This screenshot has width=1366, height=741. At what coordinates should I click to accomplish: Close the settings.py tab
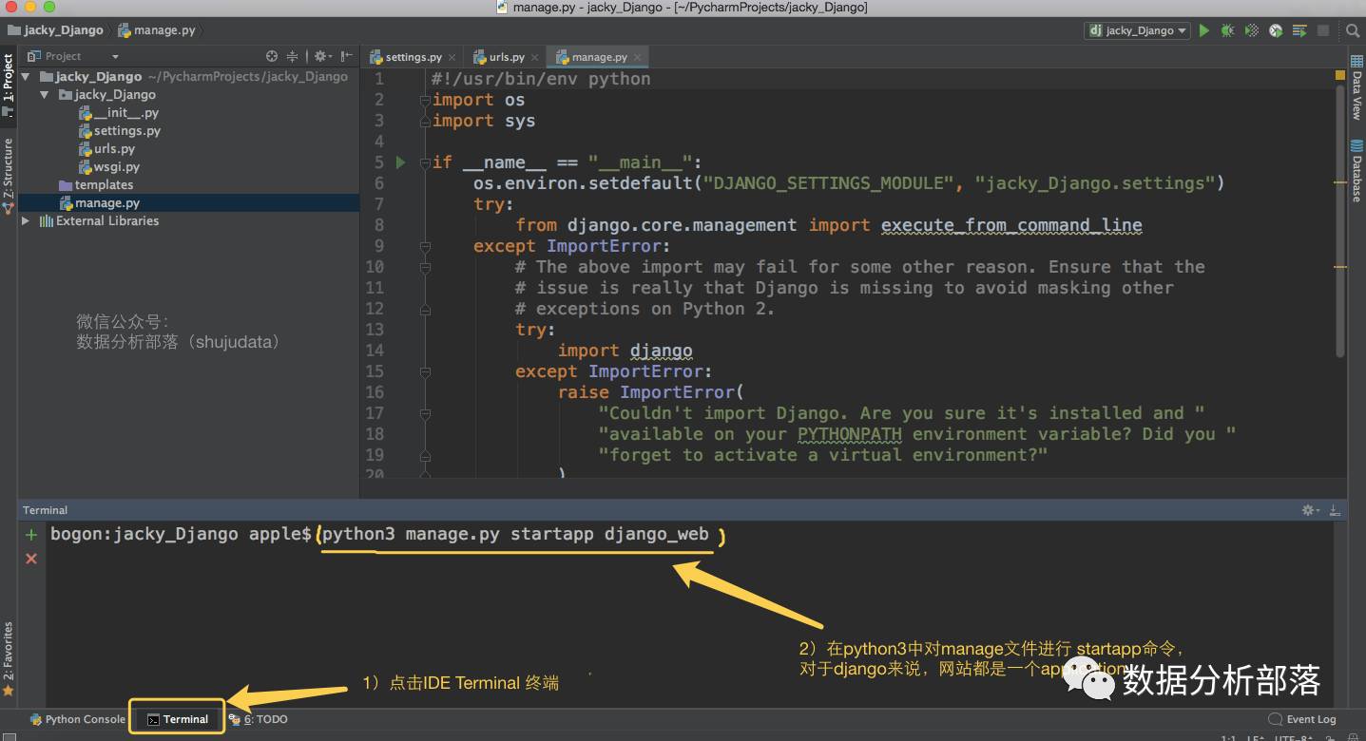click(452, 57)
